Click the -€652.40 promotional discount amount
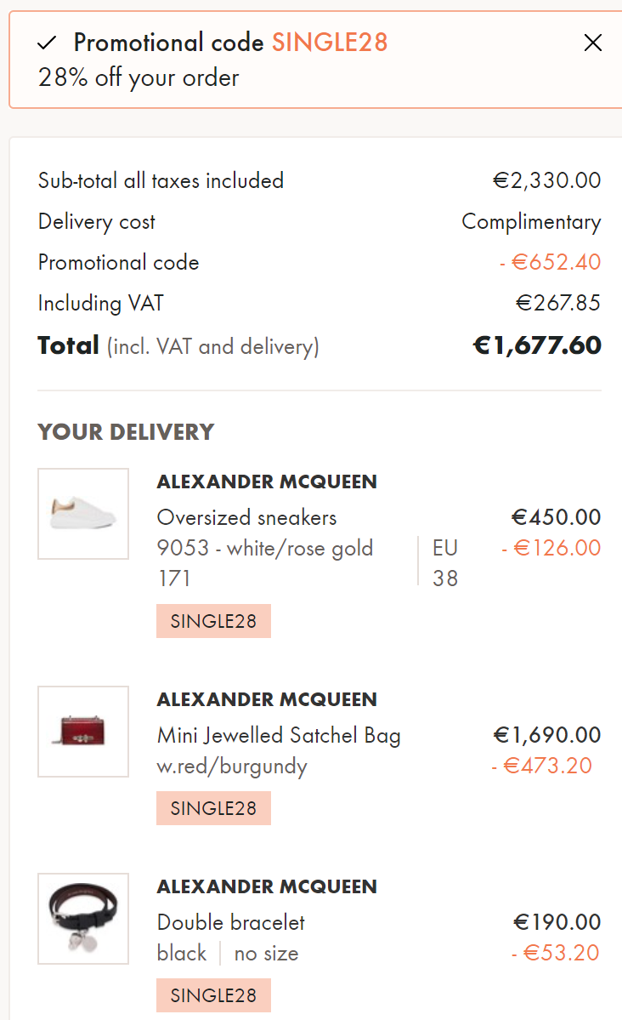This screenshot has width=622, height=1020. [550, 262]
